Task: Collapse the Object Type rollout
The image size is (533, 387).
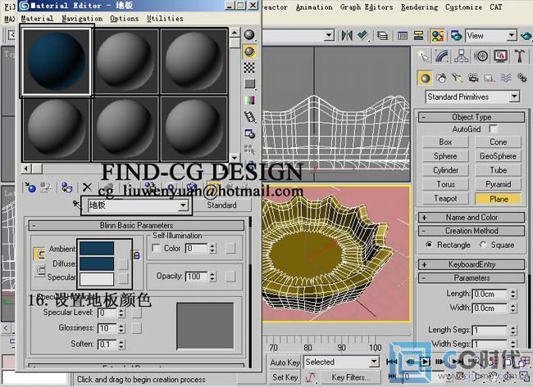Action: [471, 117]
